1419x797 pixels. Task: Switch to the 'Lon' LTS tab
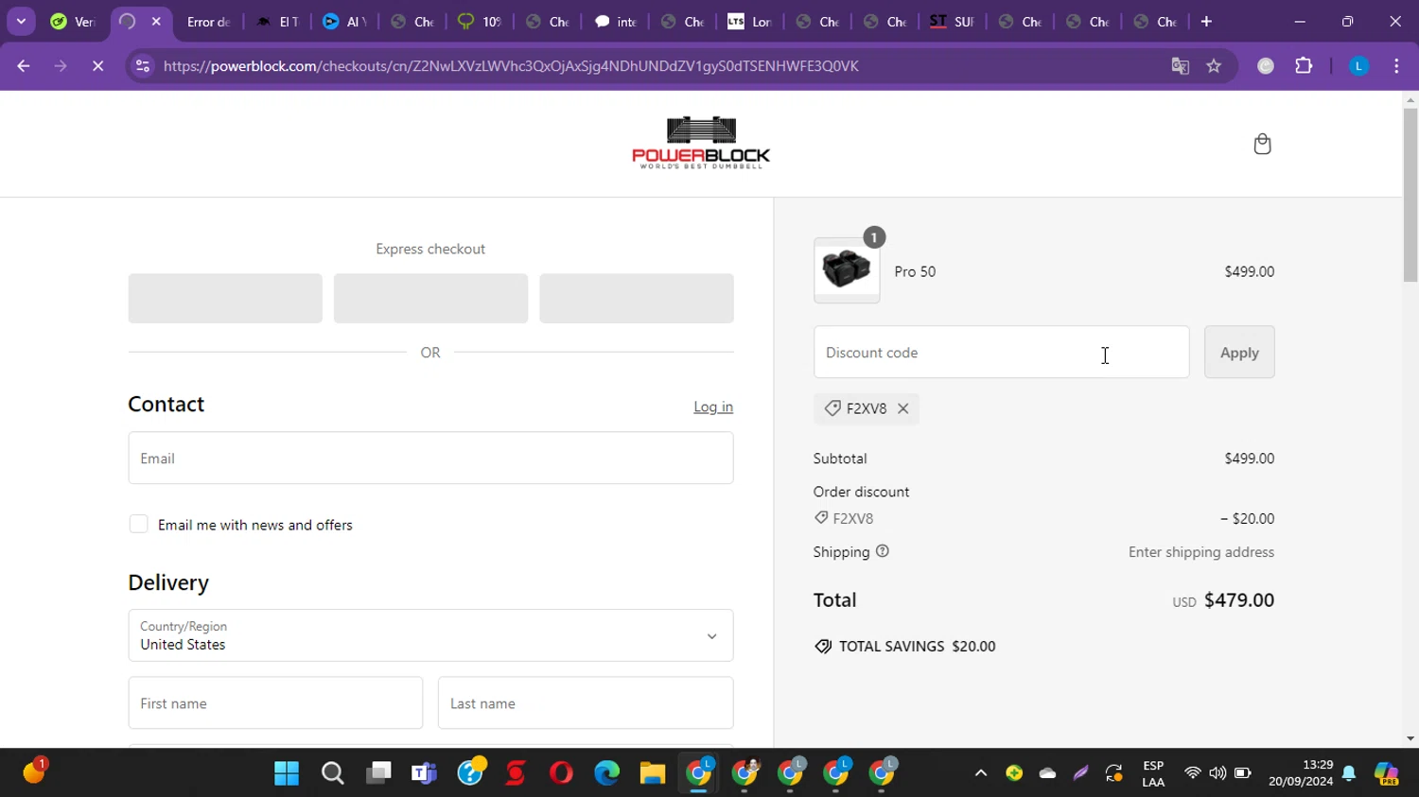click(x=749, y=21)
